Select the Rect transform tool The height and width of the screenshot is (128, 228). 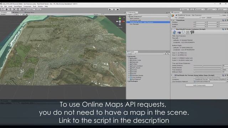coord(18,10)
